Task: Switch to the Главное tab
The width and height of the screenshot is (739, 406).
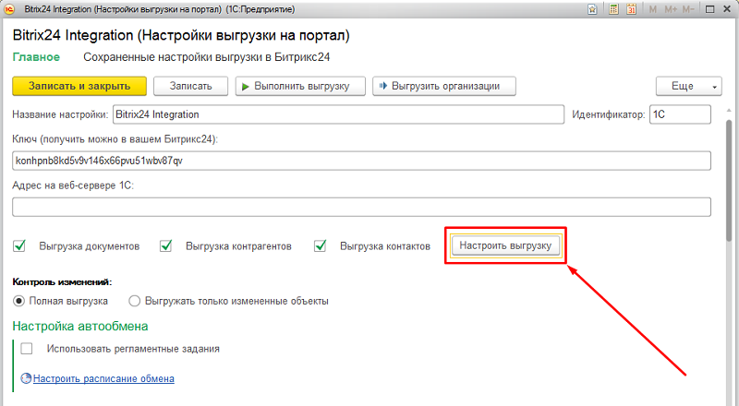Action: pos(36,57)
